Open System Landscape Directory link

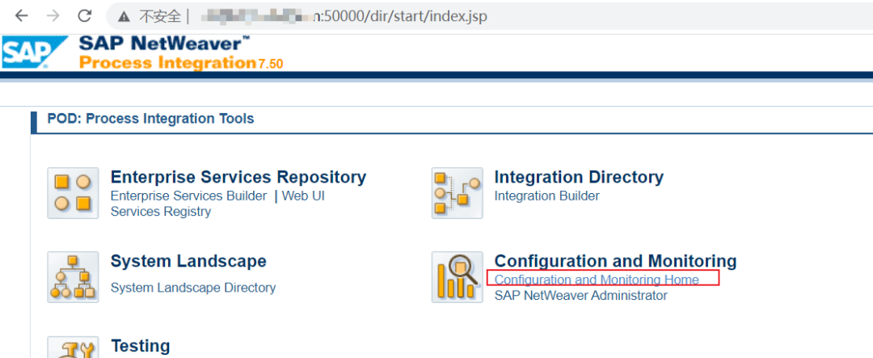tap(193, 288)
